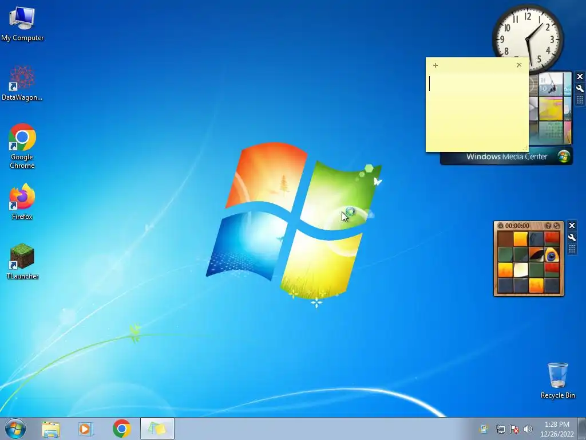Open the Action Center flag icon

(514, 429)
